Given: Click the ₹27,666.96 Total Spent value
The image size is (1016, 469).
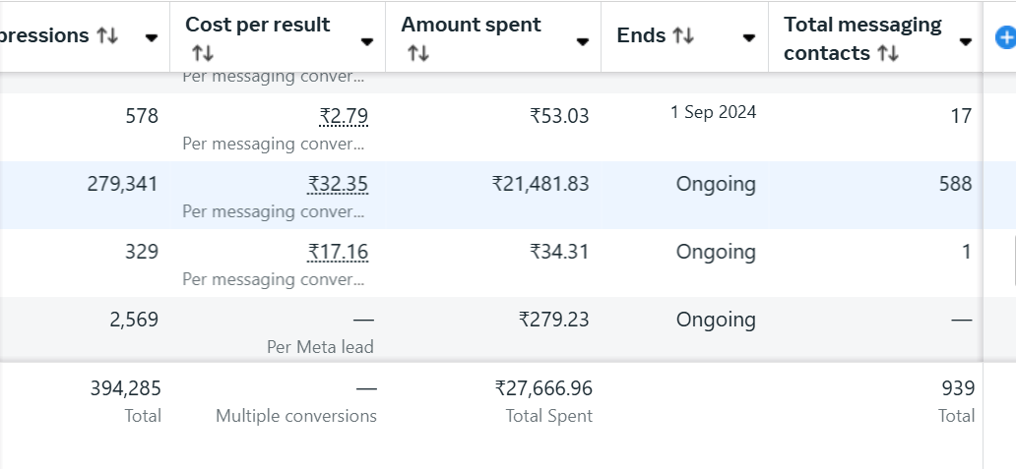Looking at the screenshot, I should (x=543, y=389).
